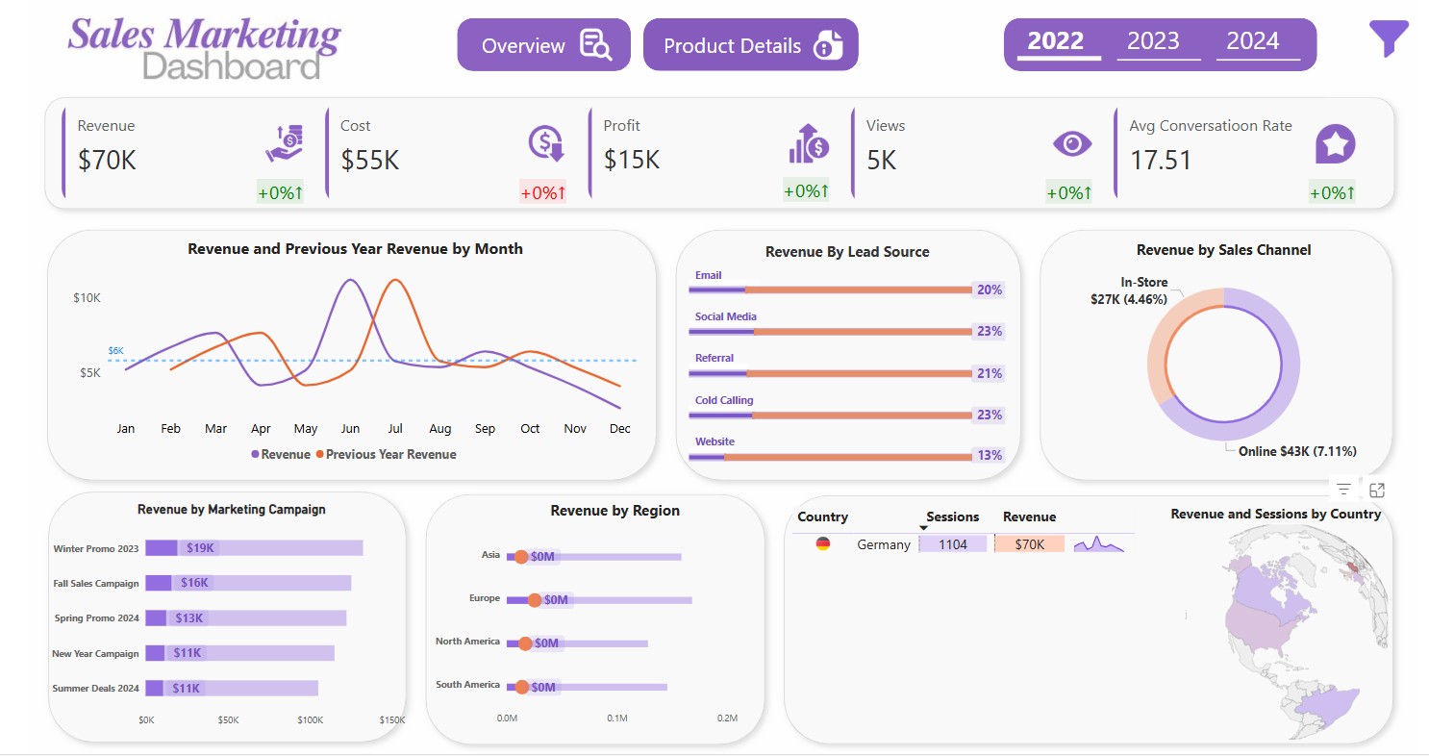Click the Germany flag icon
The height and width of the screenshot is (756, 1429).
(x=823, y=544)
